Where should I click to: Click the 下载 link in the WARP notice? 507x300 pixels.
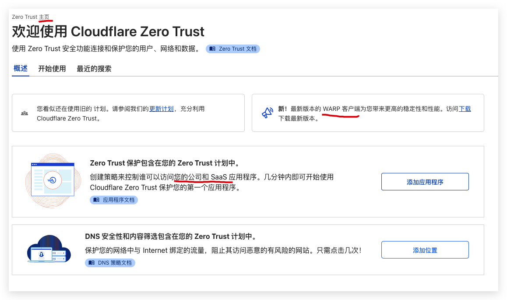(465, 109)
